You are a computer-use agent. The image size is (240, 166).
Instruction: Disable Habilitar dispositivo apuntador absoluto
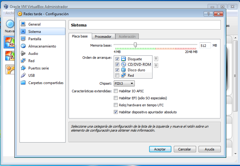click(116, 112)
